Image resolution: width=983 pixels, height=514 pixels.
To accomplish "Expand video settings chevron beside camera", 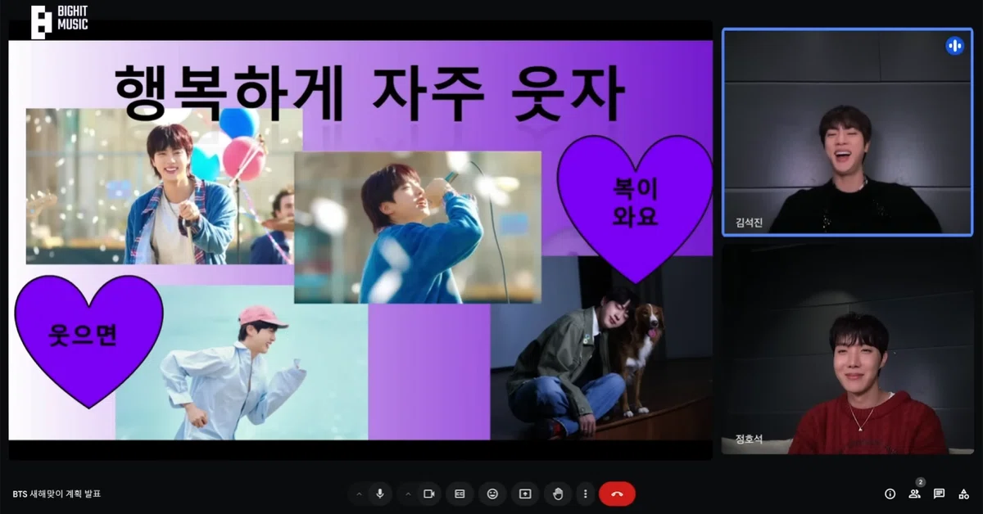I will 407,494.
